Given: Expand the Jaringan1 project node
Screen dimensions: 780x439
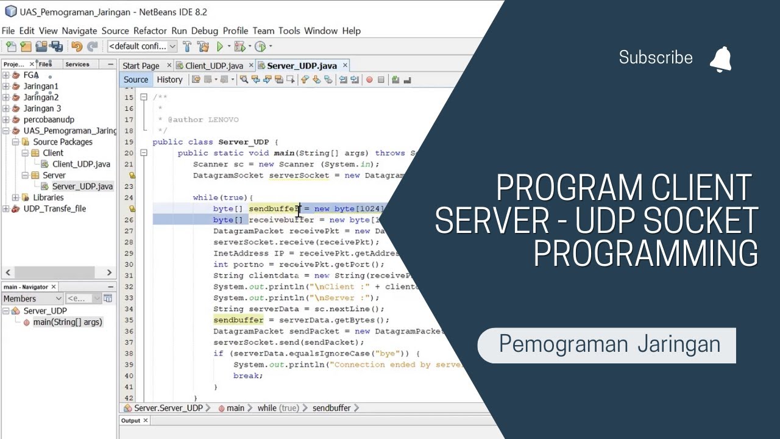Looking at the screenshot, I should (x=5, y=86).
